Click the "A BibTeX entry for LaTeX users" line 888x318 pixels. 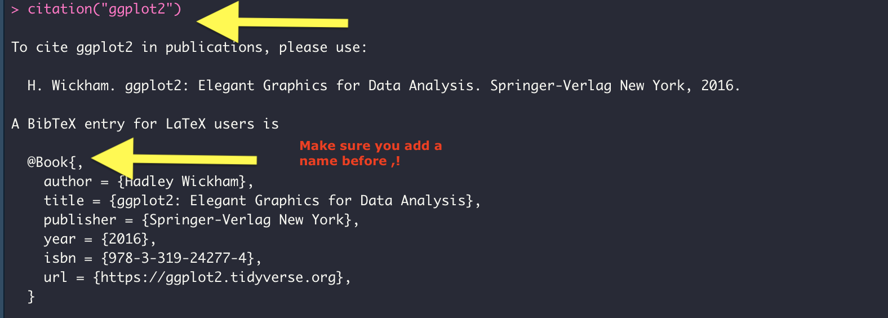point(145,124)
